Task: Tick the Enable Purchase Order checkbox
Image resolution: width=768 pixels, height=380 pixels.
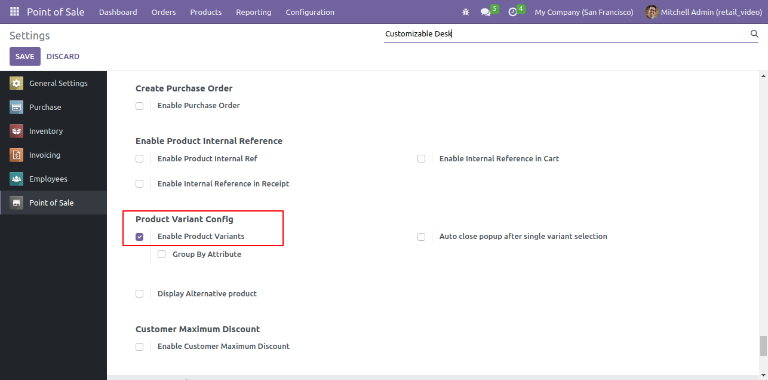Action: 139,106
